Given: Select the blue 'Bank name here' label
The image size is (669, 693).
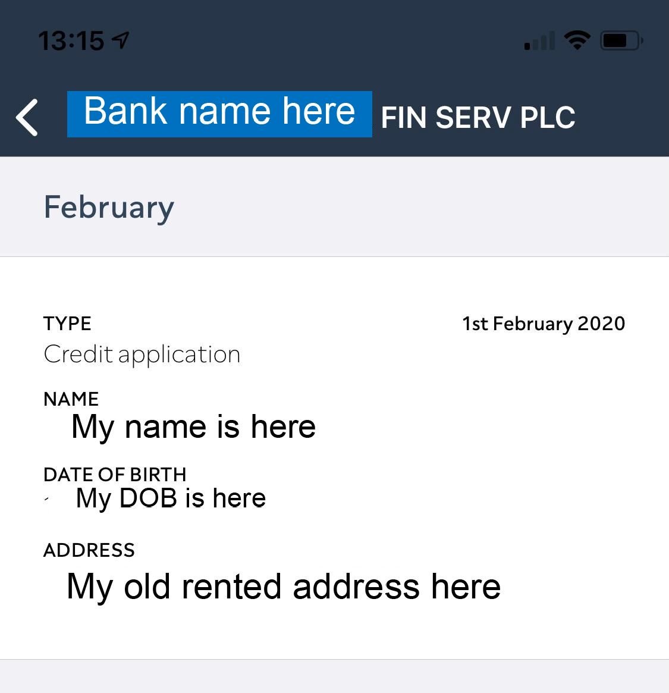Looking at the screenshot, I should (x=219, y=114).
